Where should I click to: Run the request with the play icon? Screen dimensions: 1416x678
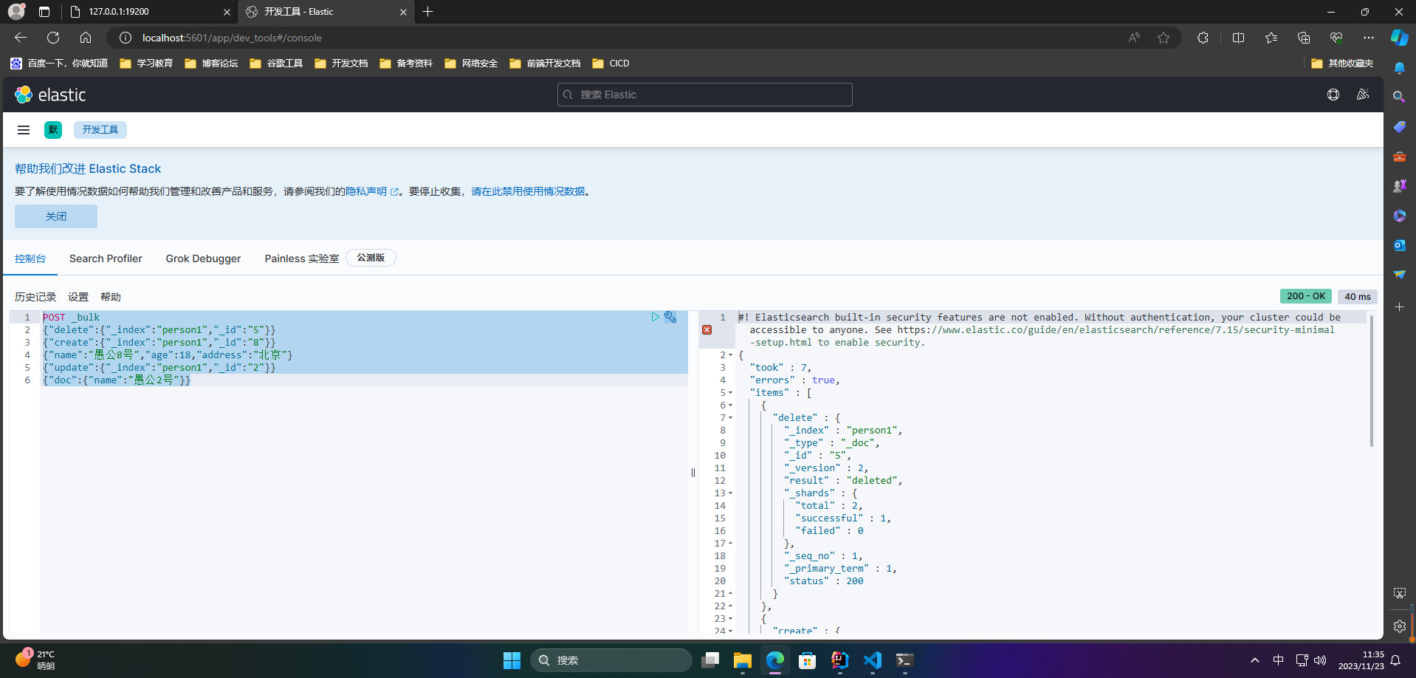tap(655, 317)
